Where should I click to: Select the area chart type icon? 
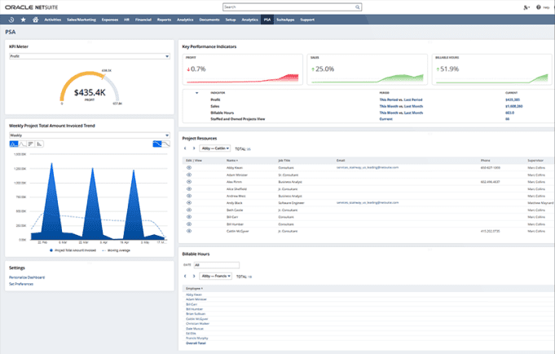click(x=15, y=144)
